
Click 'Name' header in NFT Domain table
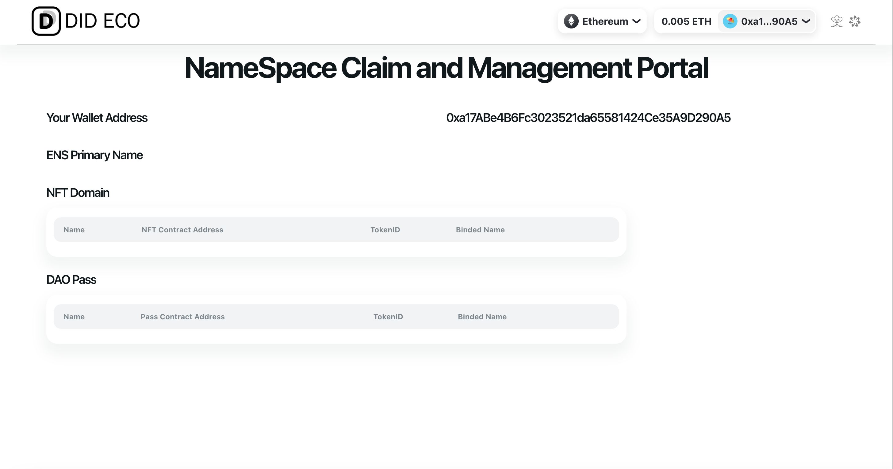(74, 230)
